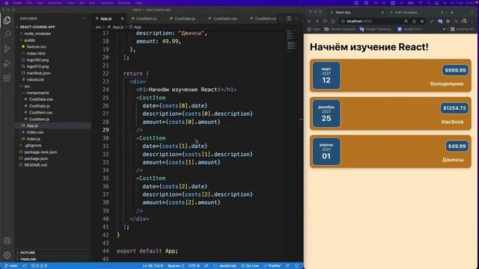The width and height of the screenshot is (479, 269).
Task: Open the editor more actions menu
Action: [x=296, y=19]
